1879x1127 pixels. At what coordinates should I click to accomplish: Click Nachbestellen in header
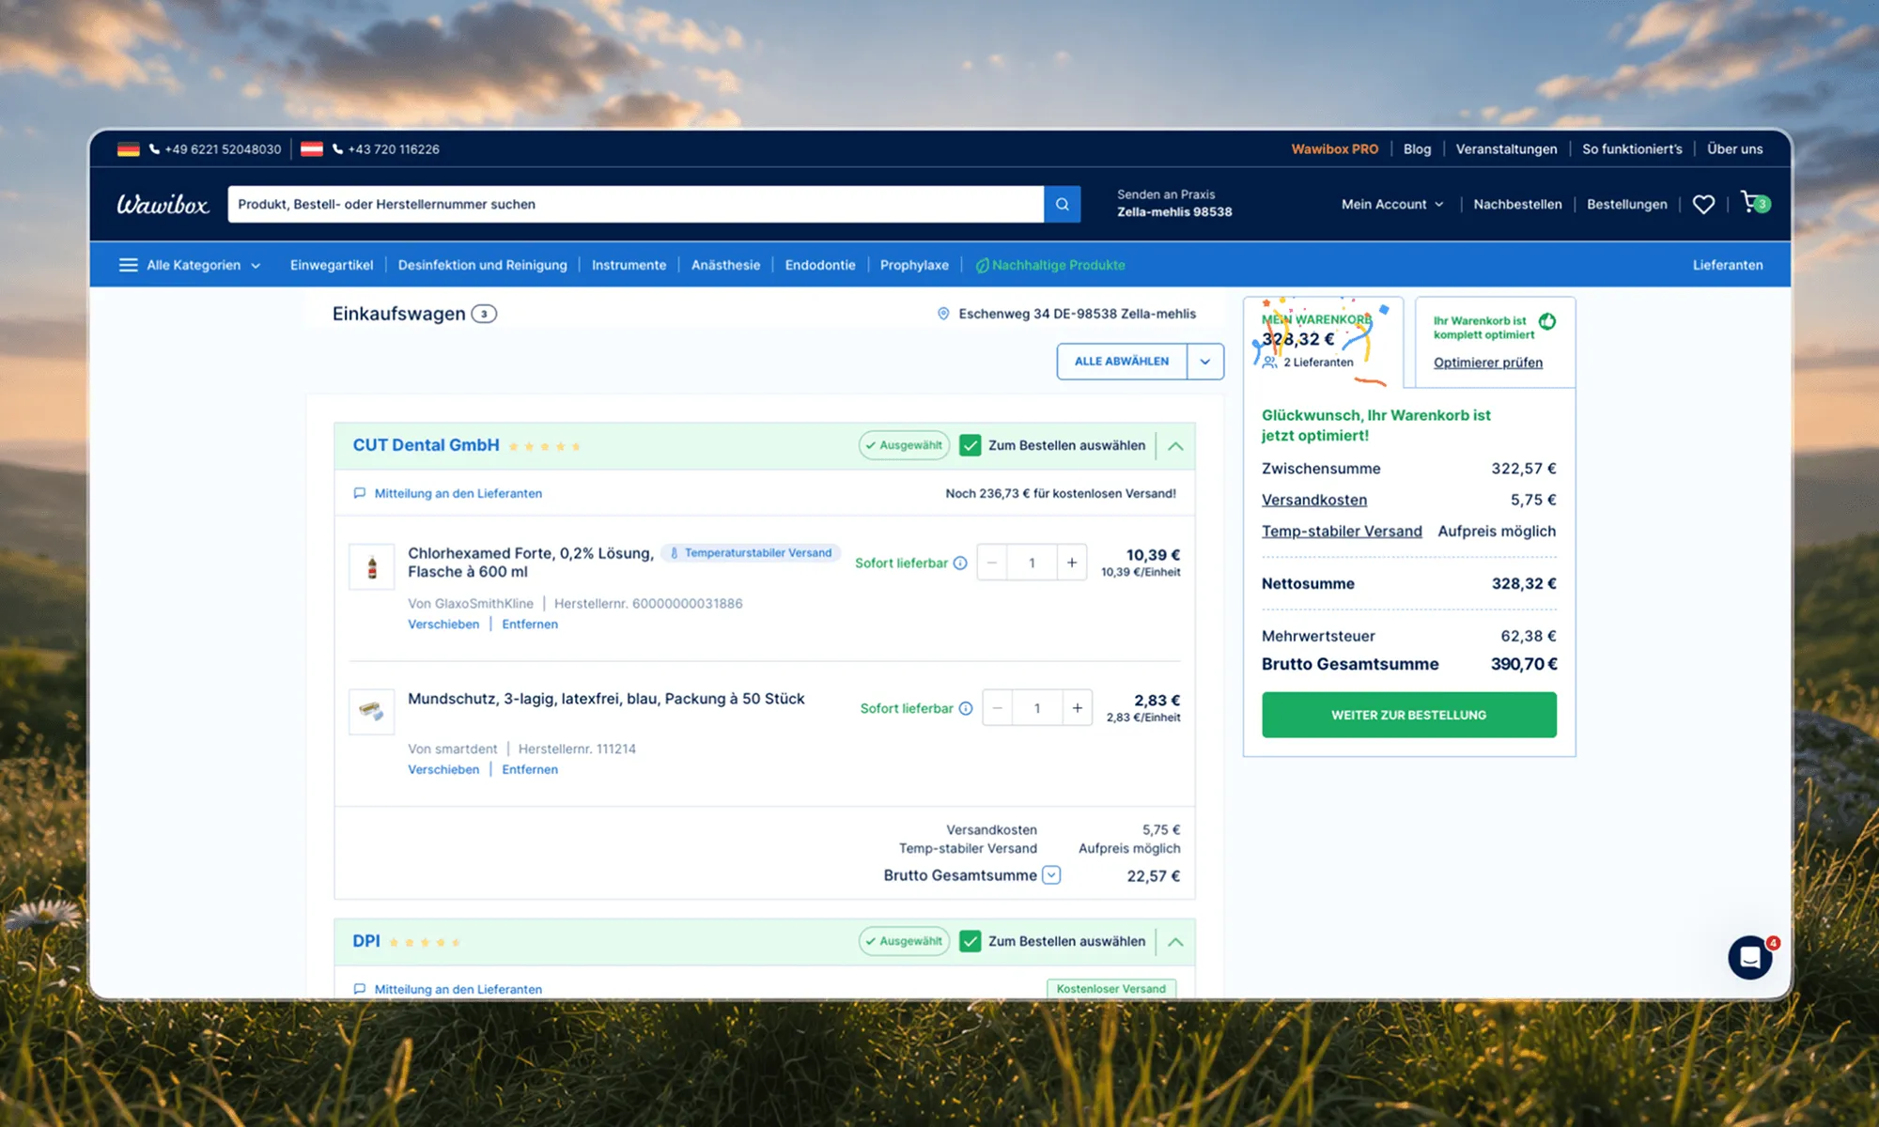(1517, 204)
